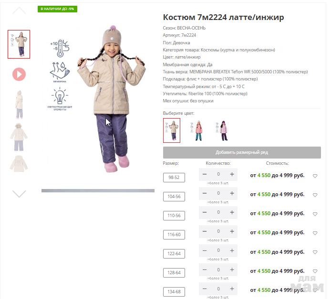Increase quantity for size 98-52

tap(232, 174)
